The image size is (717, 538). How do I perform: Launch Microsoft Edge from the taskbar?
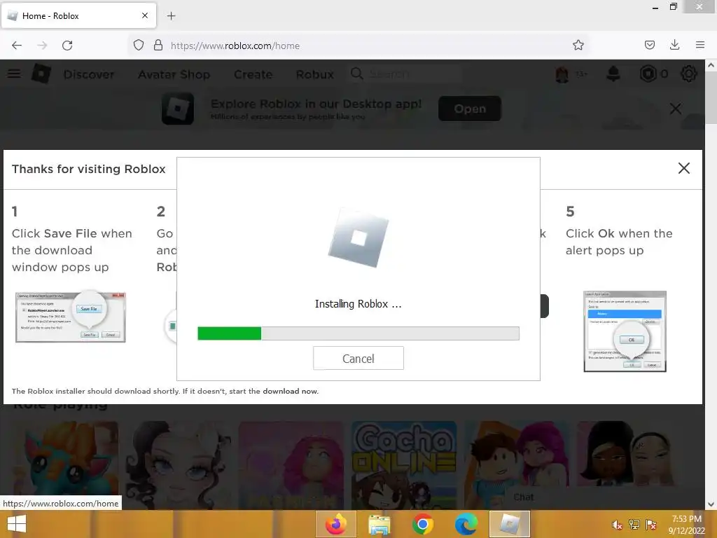tap(466, 524)
